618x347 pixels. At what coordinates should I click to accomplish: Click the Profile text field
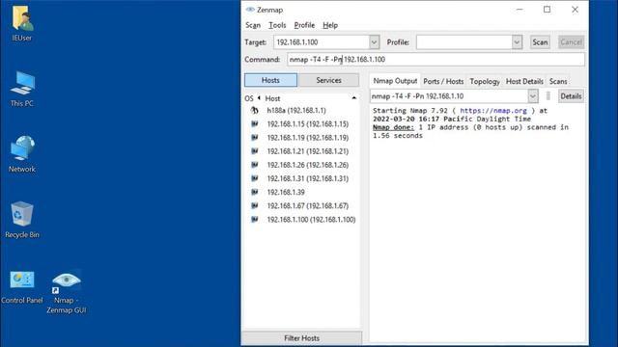click(464, 42)
